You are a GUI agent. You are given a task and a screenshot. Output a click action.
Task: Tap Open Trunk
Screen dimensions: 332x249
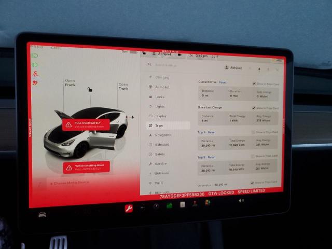123,87
